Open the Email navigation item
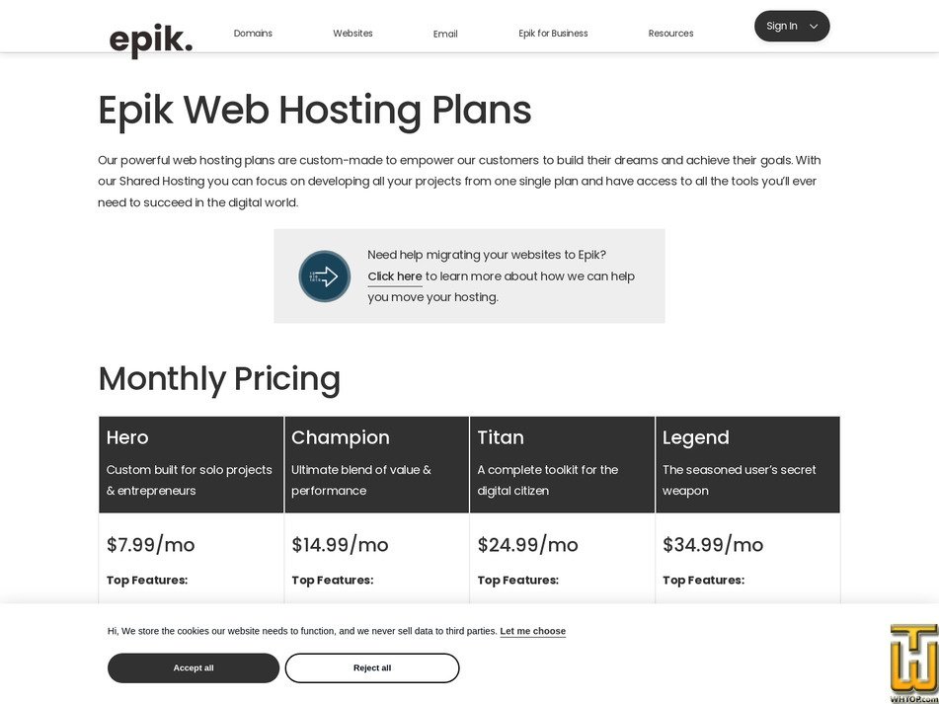 (x=445, y=33)
